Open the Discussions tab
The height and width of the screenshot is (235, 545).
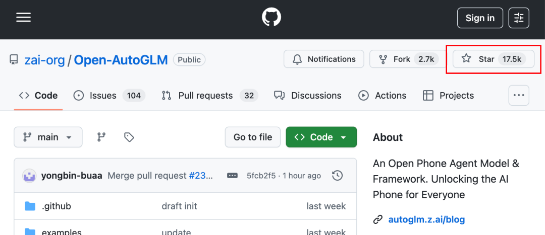(x=308, y=95)
